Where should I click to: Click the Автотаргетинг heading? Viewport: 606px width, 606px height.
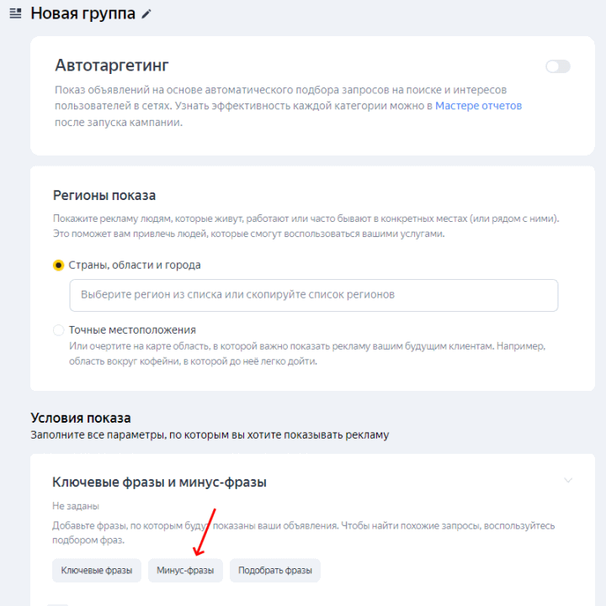pyautogui.click(x=112, y=66)
